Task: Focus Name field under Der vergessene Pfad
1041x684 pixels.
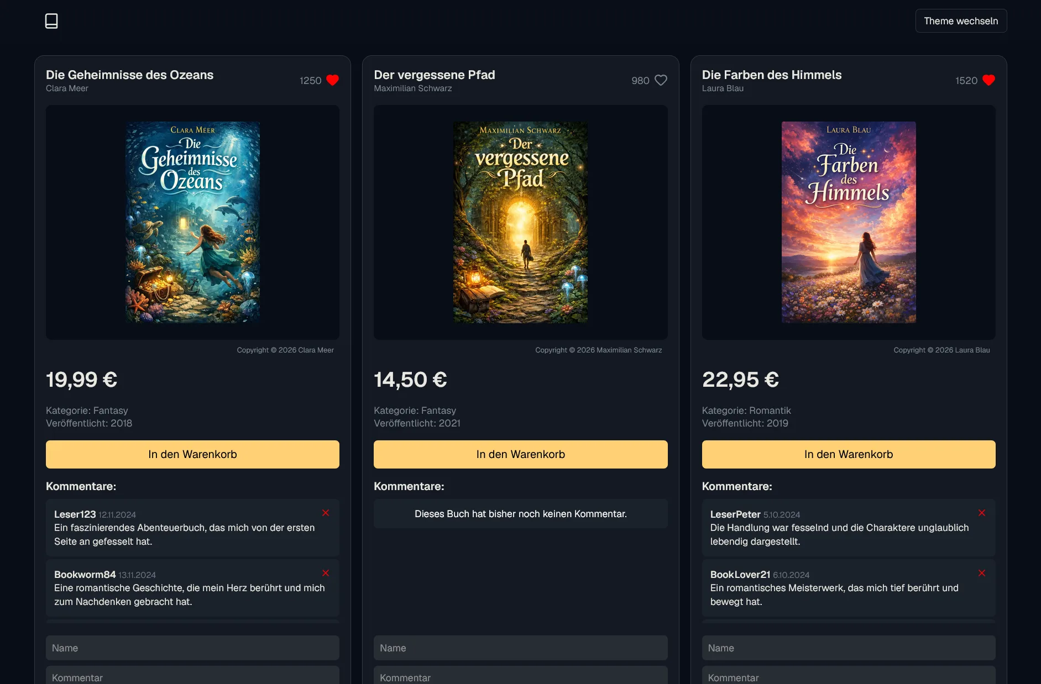Action: [x=520, y=648]
